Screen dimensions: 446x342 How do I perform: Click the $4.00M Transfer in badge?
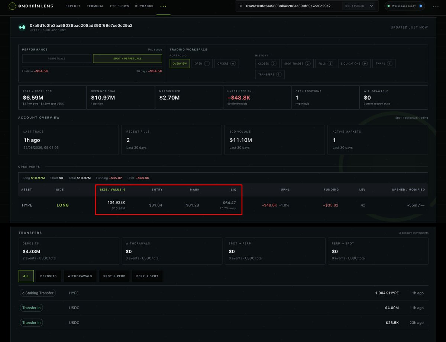pos(31,308)
